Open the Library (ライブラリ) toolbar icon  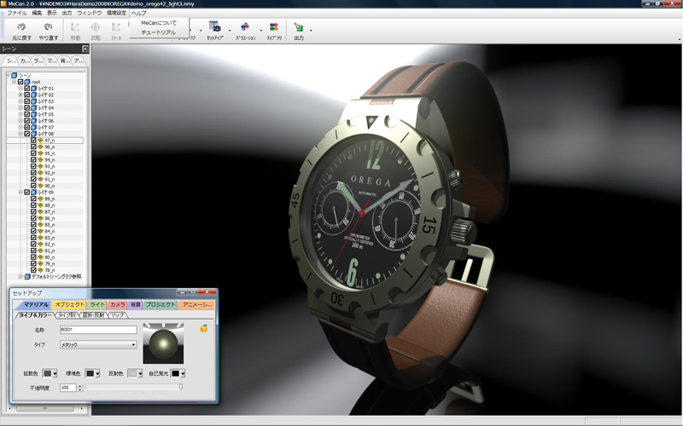click(x=273, y=27)
